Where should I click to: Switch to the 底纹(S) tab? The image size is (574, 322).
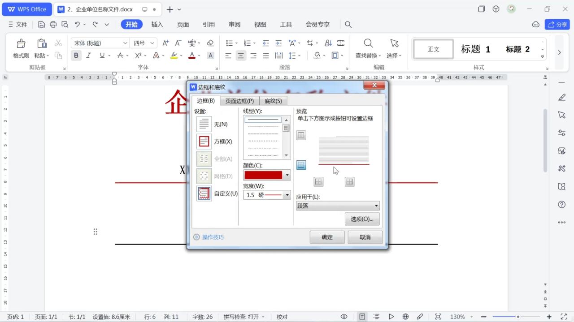[x=273, y=101]
